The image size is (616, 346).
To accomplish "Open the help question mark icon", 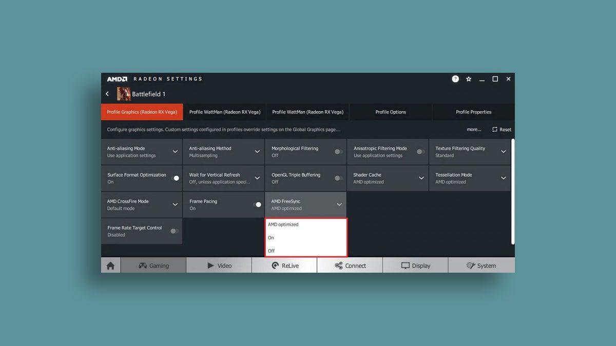I will 455,79.
